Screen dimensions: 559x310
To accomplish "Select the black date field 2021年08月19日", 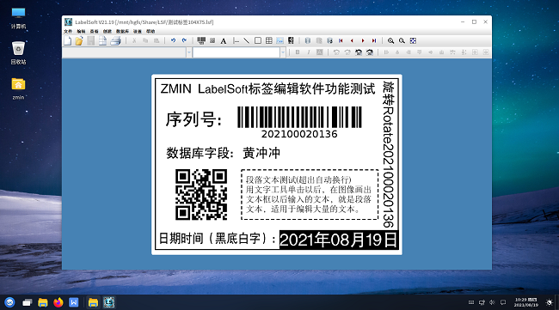I will click(x=338, y=240).
